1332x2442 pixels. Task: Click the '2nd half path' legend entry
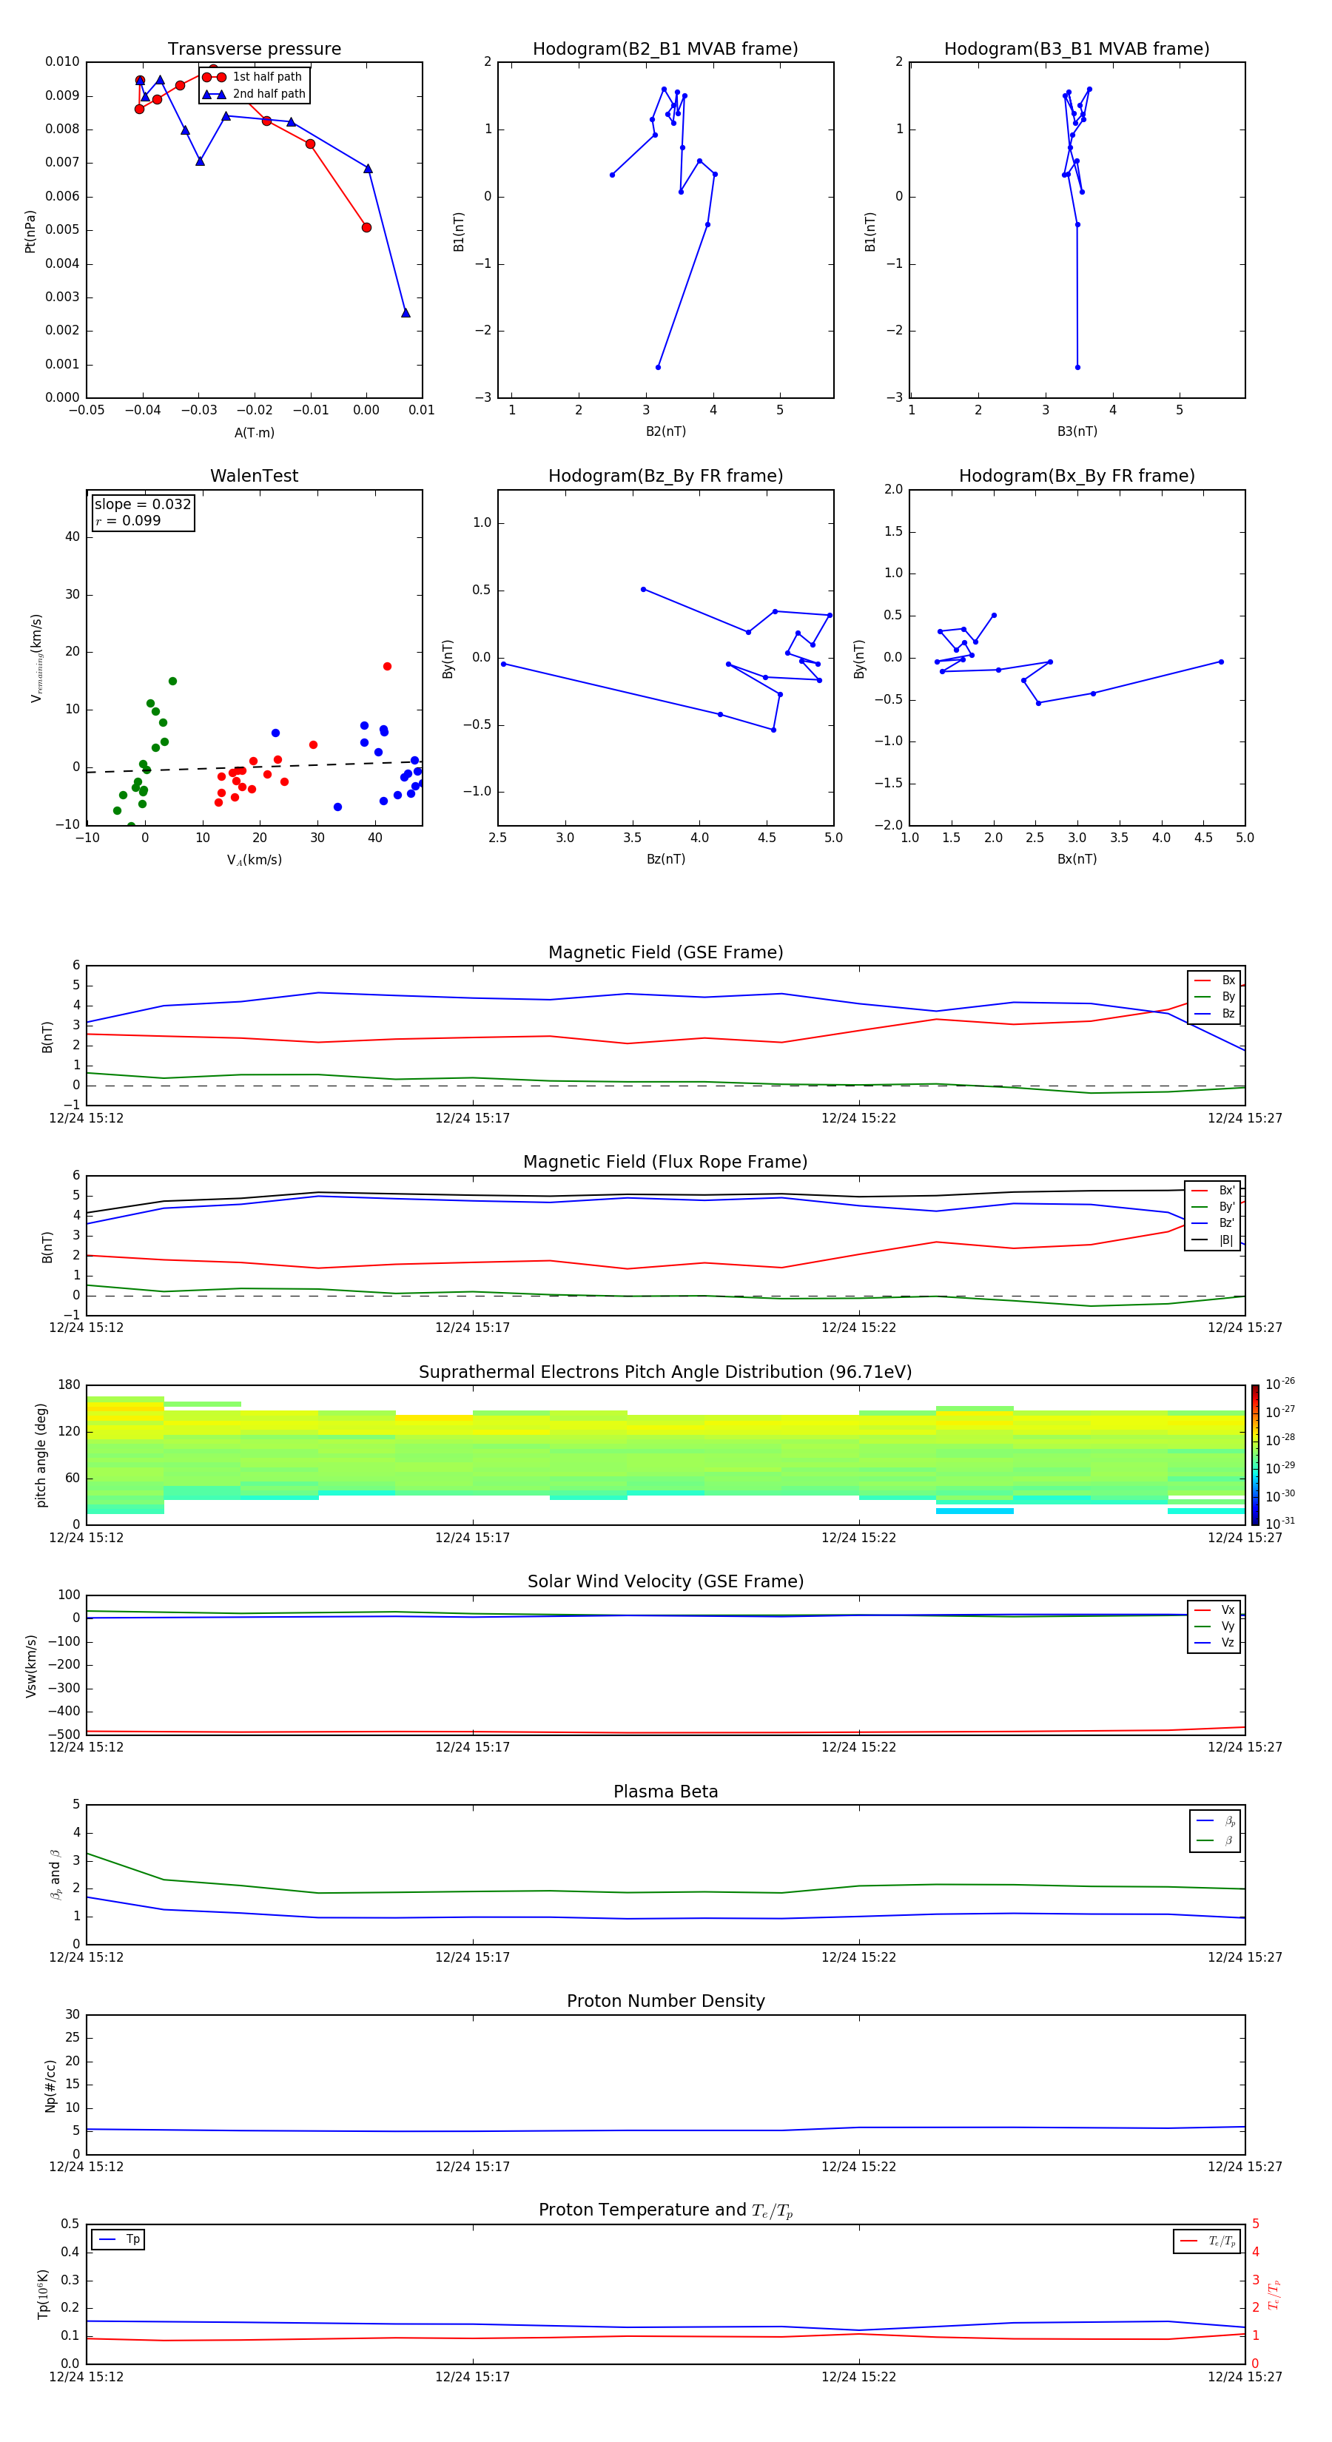click(254, 94)
